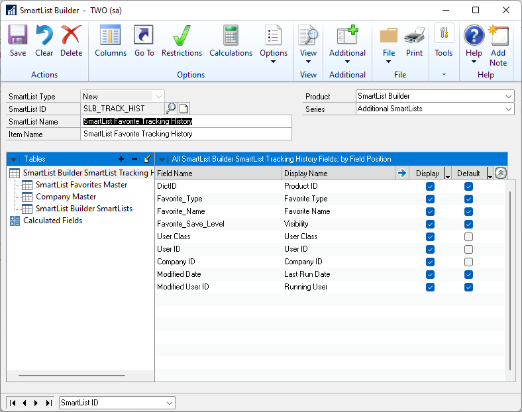
Task: Select the SmartList Builder SmartLists table
Action: 78,209
